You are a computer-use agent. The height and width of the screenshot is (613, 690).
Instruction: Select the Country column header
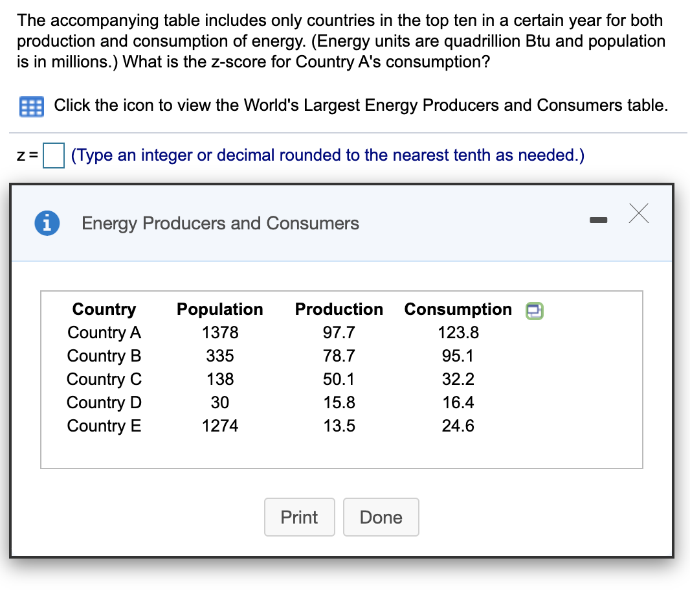104,309
